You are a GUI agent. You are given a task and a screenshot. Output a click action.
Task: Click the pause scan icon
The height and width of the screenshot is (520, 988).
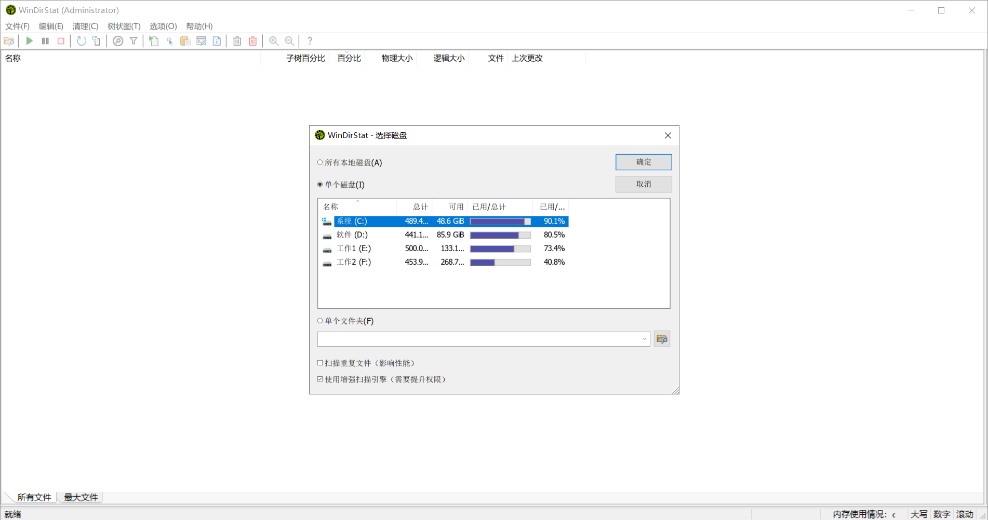(x=45, y=41)
